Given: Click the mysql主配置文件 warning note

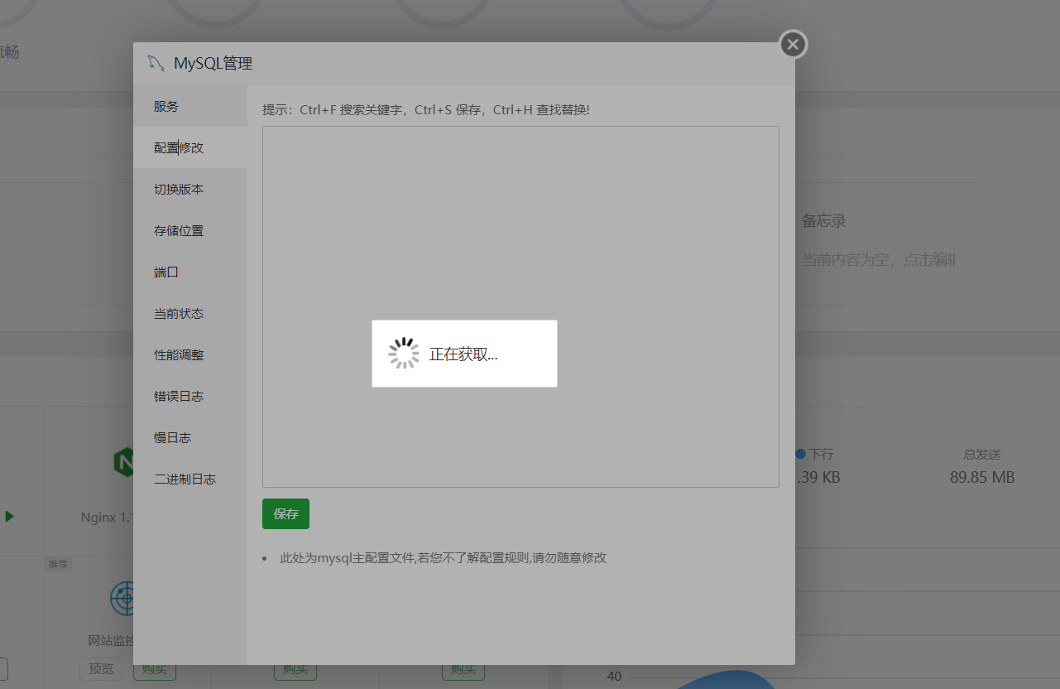Looking at the screenshot, I should (x=444, y=558).
